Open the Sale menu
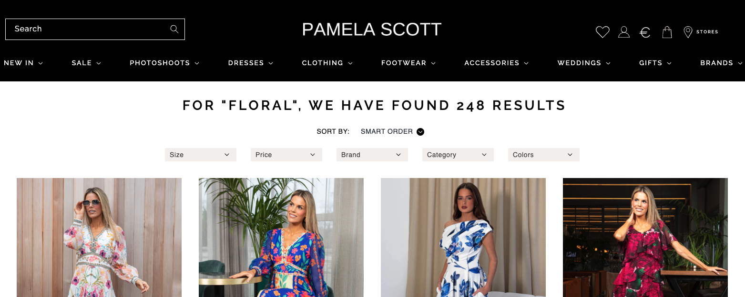Viewport: 745px width, 297px height. coord(86,63)
